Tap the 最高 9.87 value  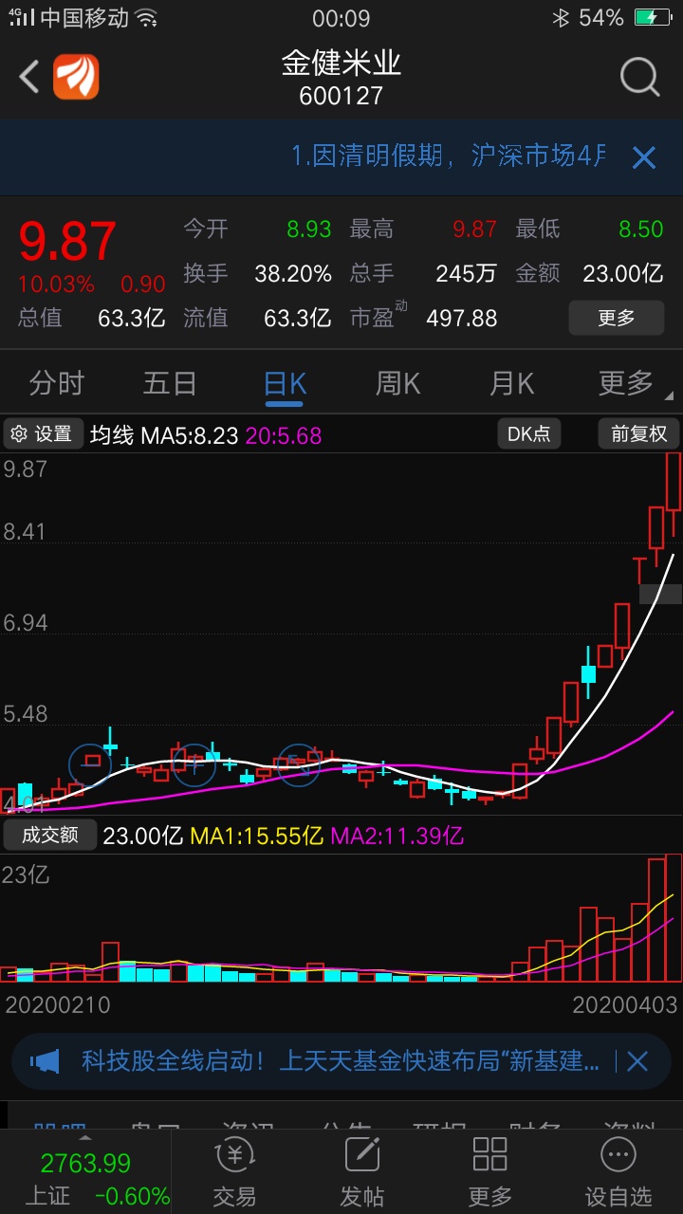[474, 230]
